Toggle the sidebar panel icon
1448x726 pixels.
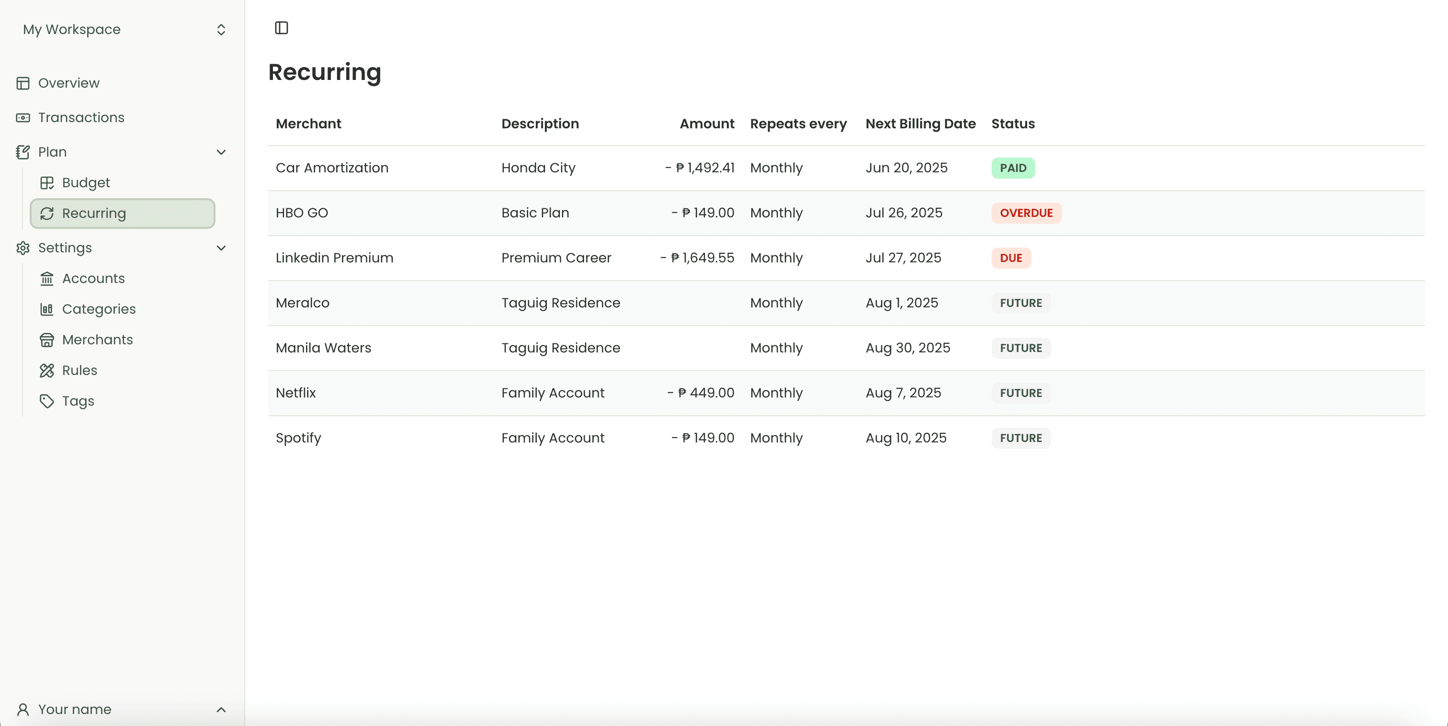pos(282,28)
